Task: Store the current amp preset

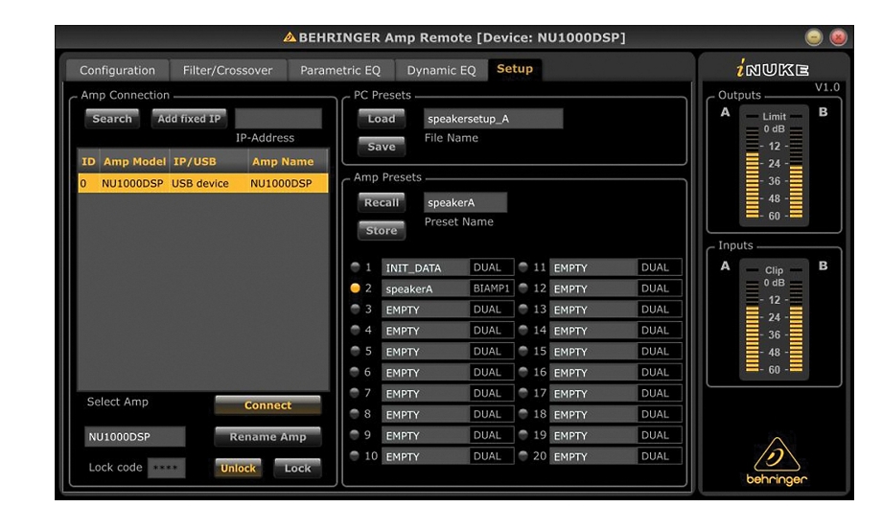Action: click(x=382, y=230)
